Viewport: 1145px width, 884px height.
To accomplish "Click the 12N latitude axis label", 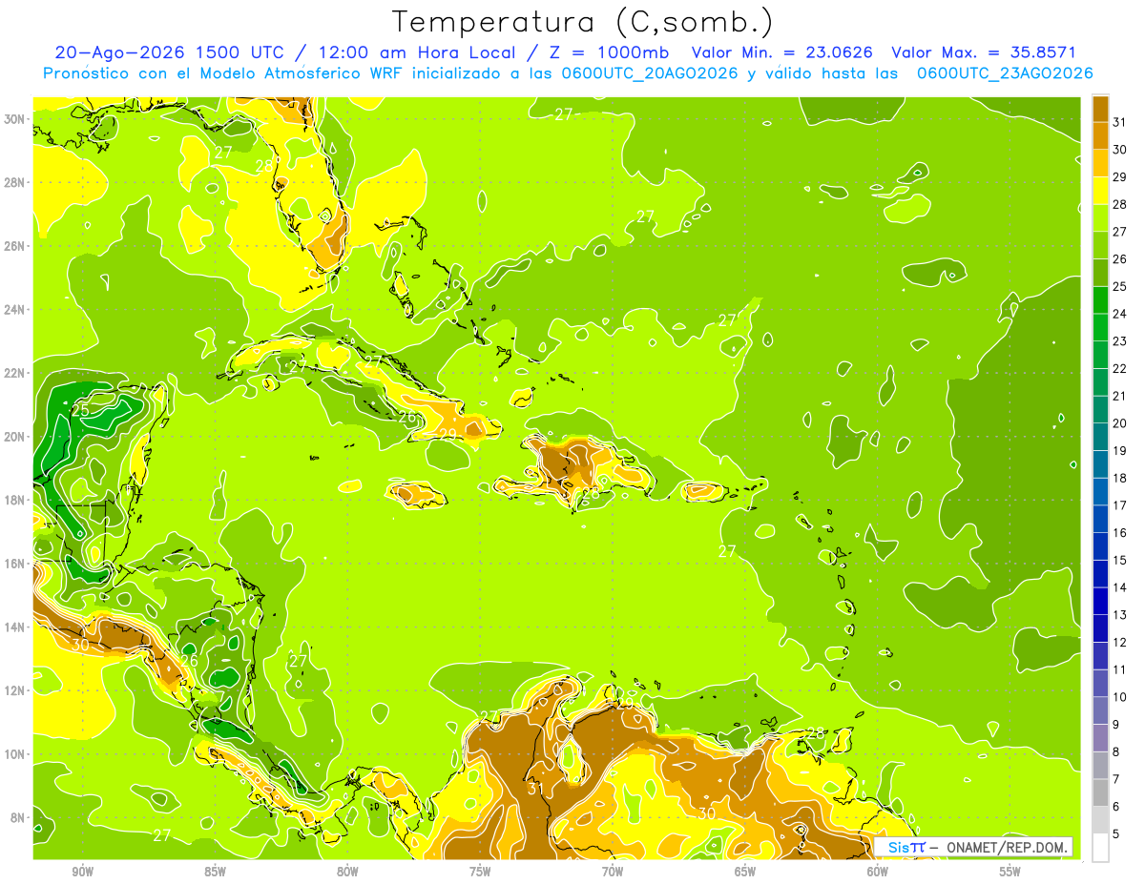I will pyautogui.click(x=13, y=690).
